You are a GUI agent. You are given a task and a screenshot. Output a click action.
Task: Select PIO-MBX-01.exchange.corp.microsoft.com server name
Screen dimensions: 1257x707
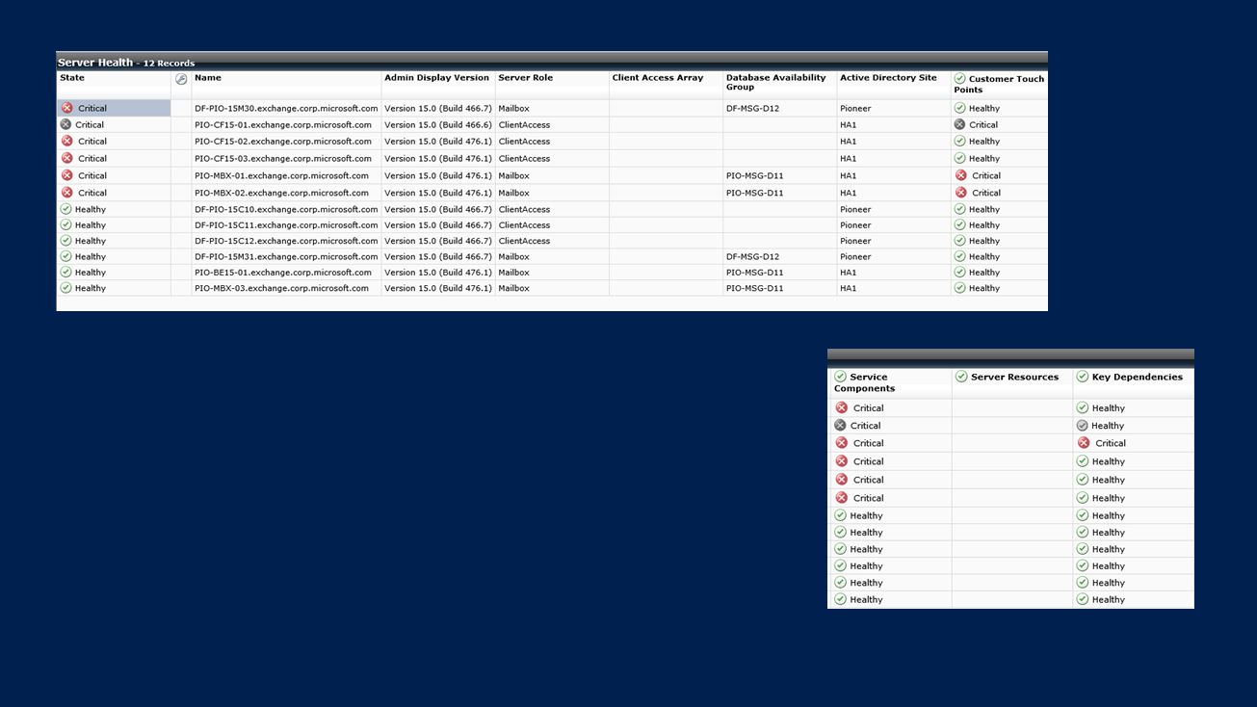point(281,175)
